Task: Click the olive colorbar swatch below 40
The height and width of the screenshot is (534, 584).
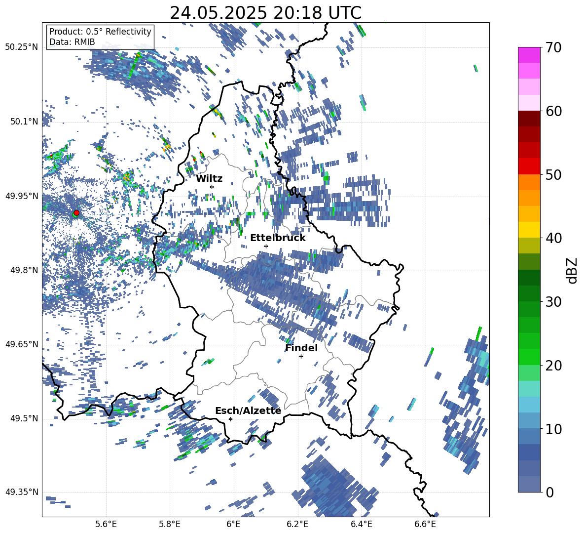Action: pos(529,246)
